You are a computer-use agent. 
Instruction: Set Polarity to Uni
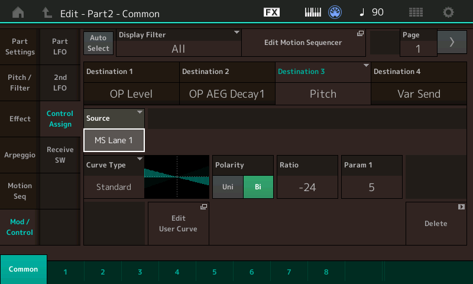coord(228,187)
